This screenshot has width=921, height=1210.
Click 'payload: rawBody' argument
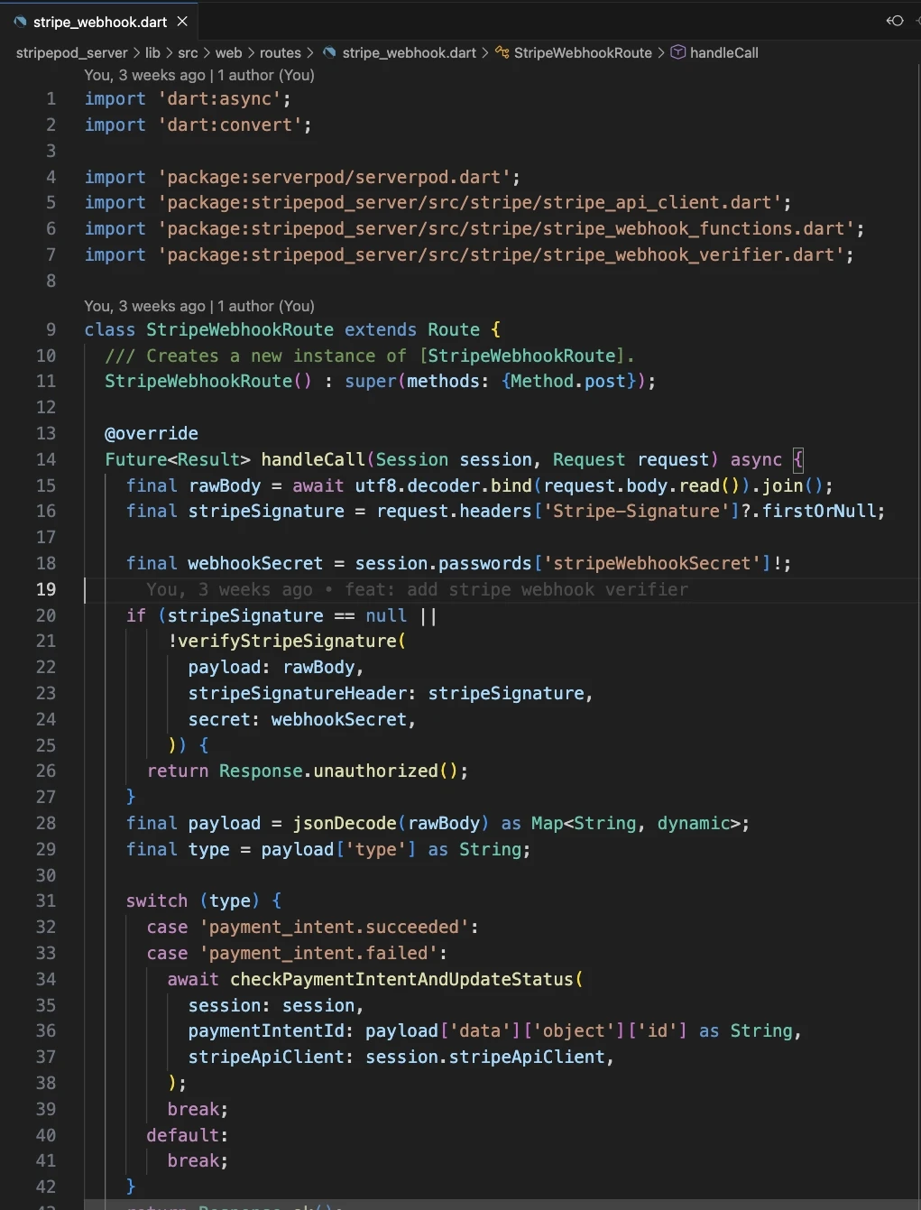point(271,668)
